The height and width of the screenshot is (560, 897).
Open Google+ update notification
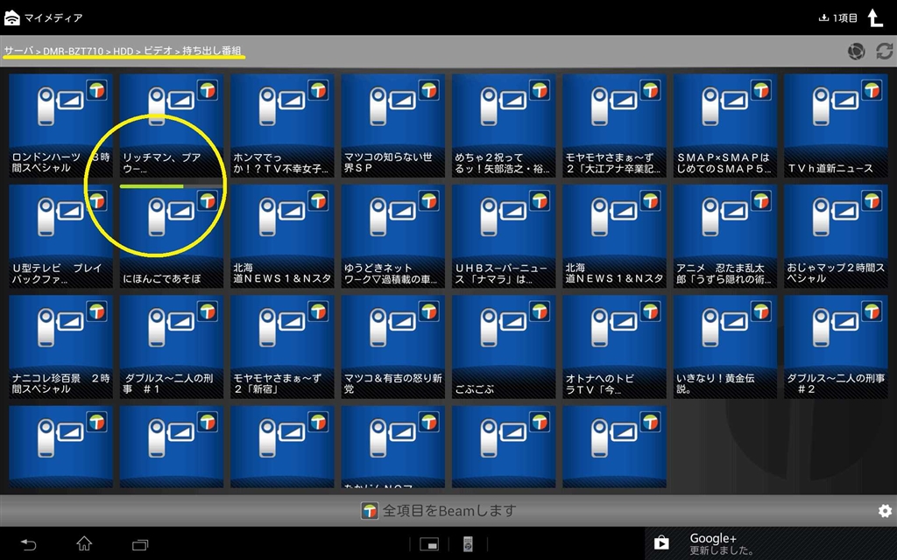(771, 544)
